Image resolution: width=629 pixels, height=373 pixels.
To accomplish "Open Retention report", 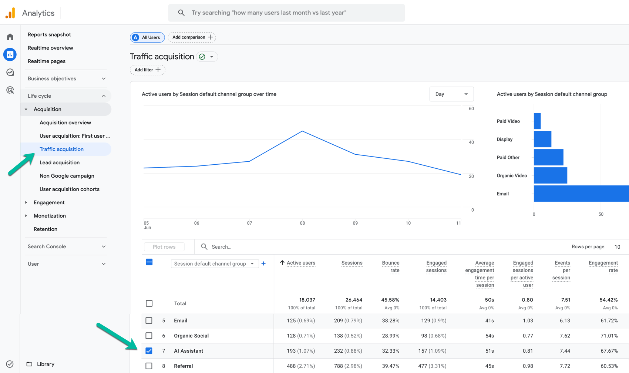I will (x=46, y=229).
